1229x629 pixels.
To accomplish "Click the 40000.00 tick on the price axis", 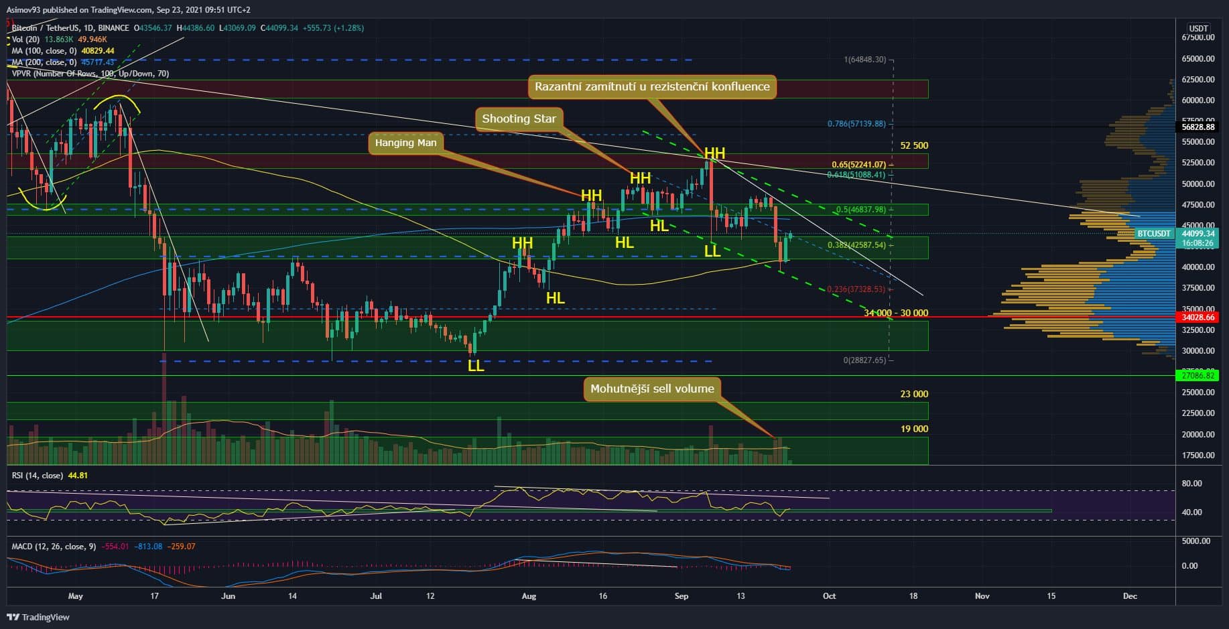I will pyautogui.click(x=1198, y=267).
